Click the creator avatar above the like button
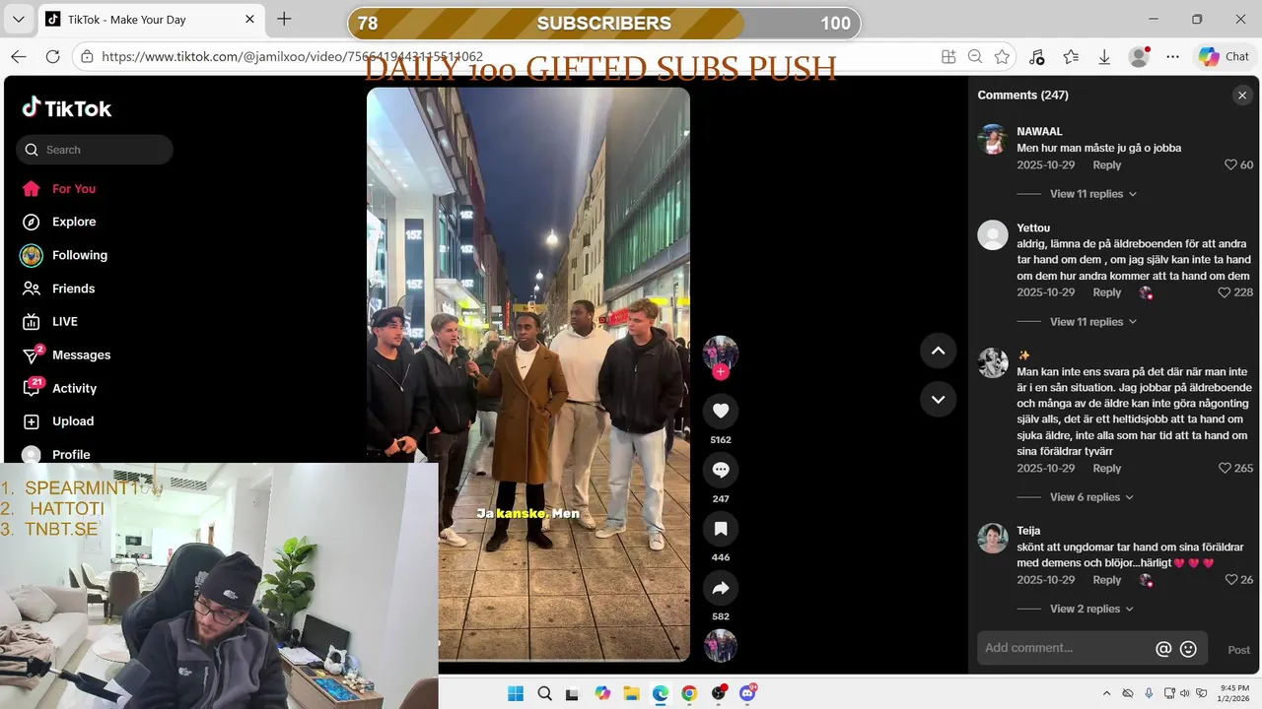 pos(720,353)
